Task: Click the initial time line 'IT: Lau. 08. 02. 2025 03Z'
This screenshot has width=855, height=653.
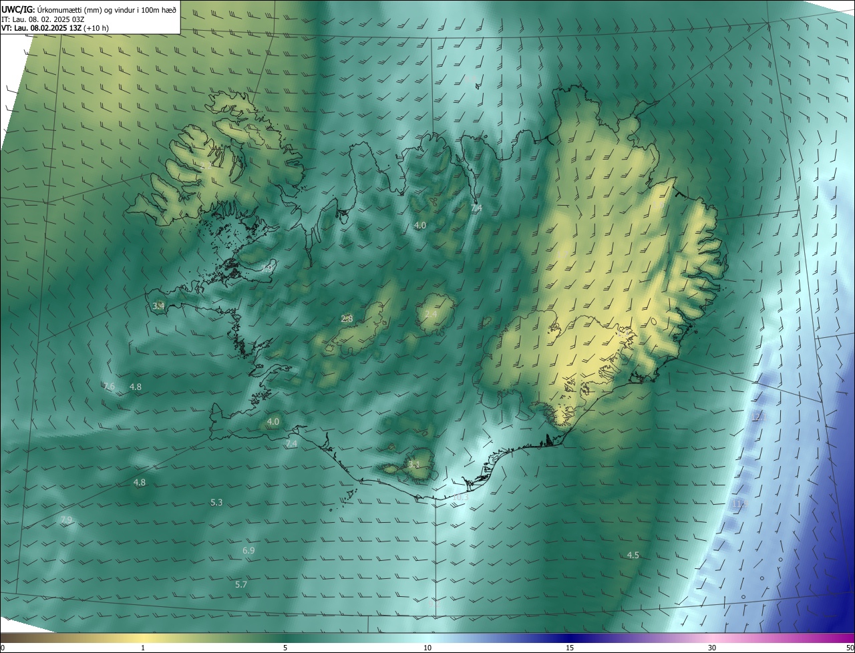Action: click(43, 19)
